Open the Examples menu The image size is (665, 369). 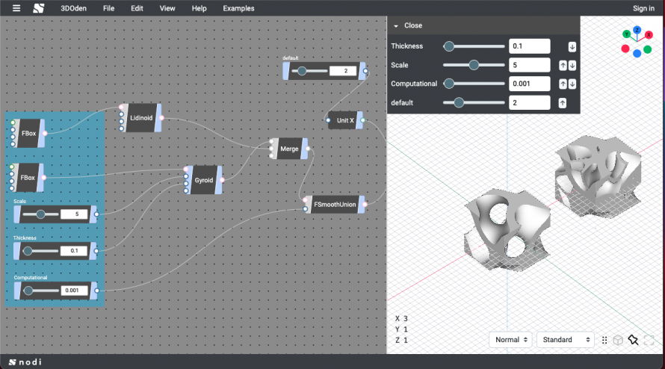(238, 8)
